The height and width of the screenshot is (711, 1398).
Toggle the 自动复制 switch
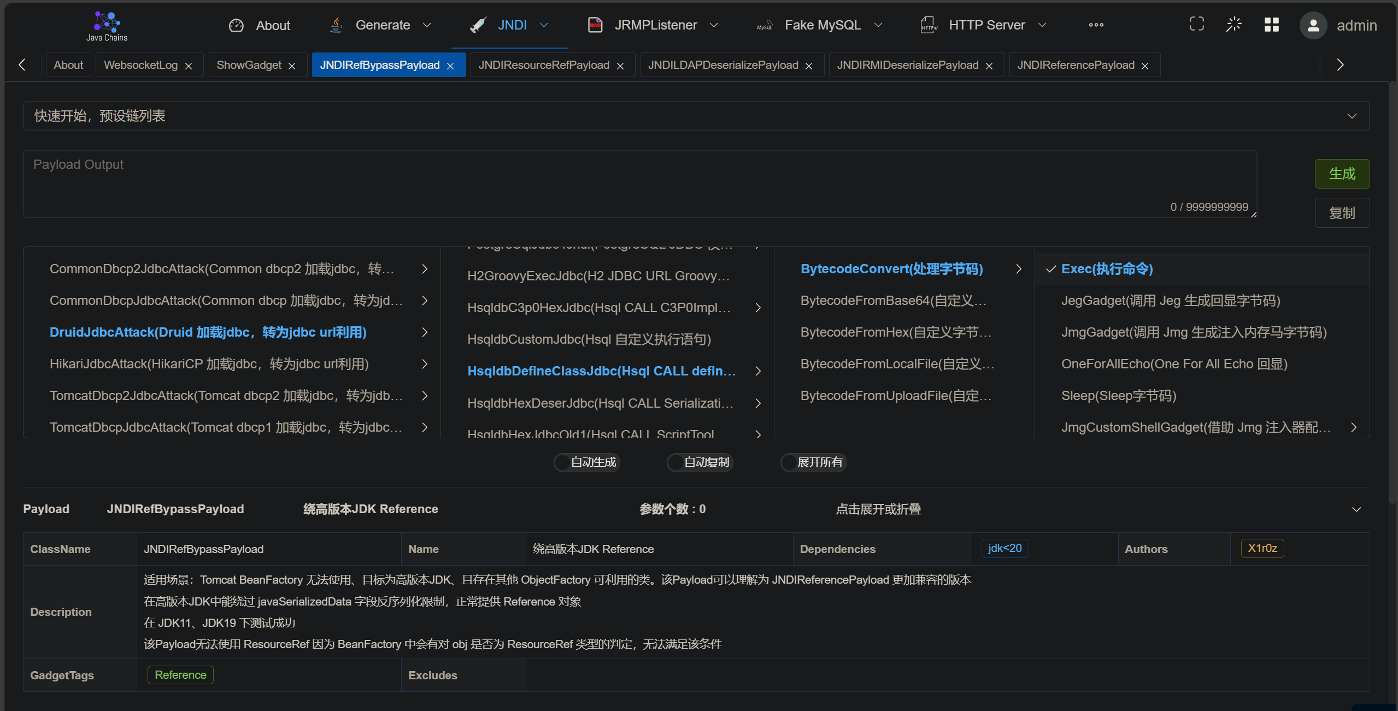coord(700,462)
